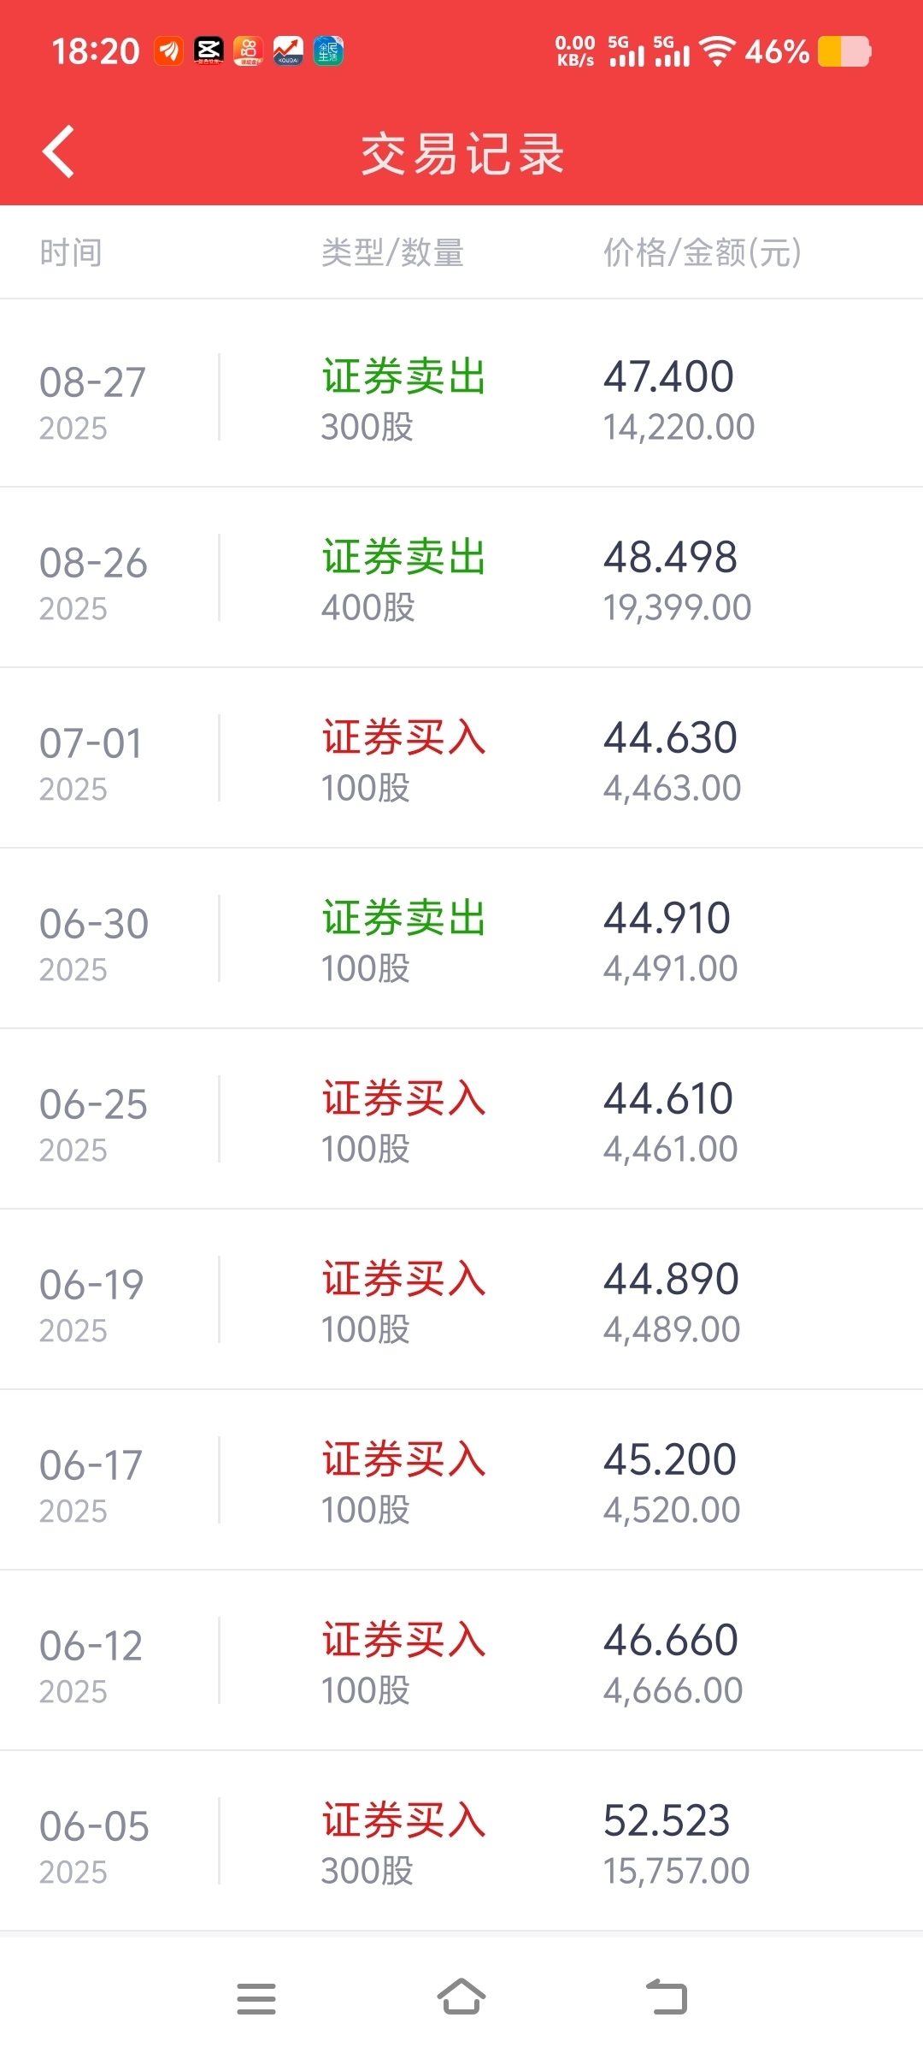This screenshot has width=923, height=2053.
Task: Tap the 类型/数量 column header
Action: (x=392, y=252)
